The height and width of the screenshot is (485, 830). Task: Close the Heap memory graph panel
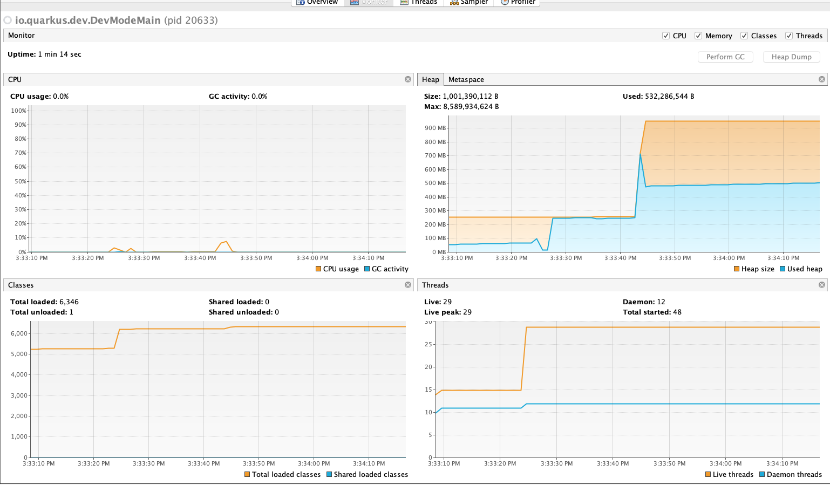[x=822, y=79]
